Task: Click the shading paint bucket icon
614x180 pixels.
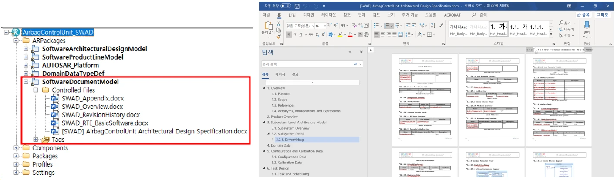Action: (419, 34)
